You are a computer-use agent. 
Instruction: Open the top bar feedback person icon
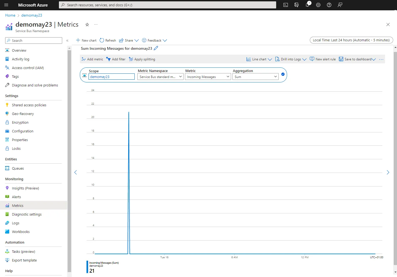340,5
